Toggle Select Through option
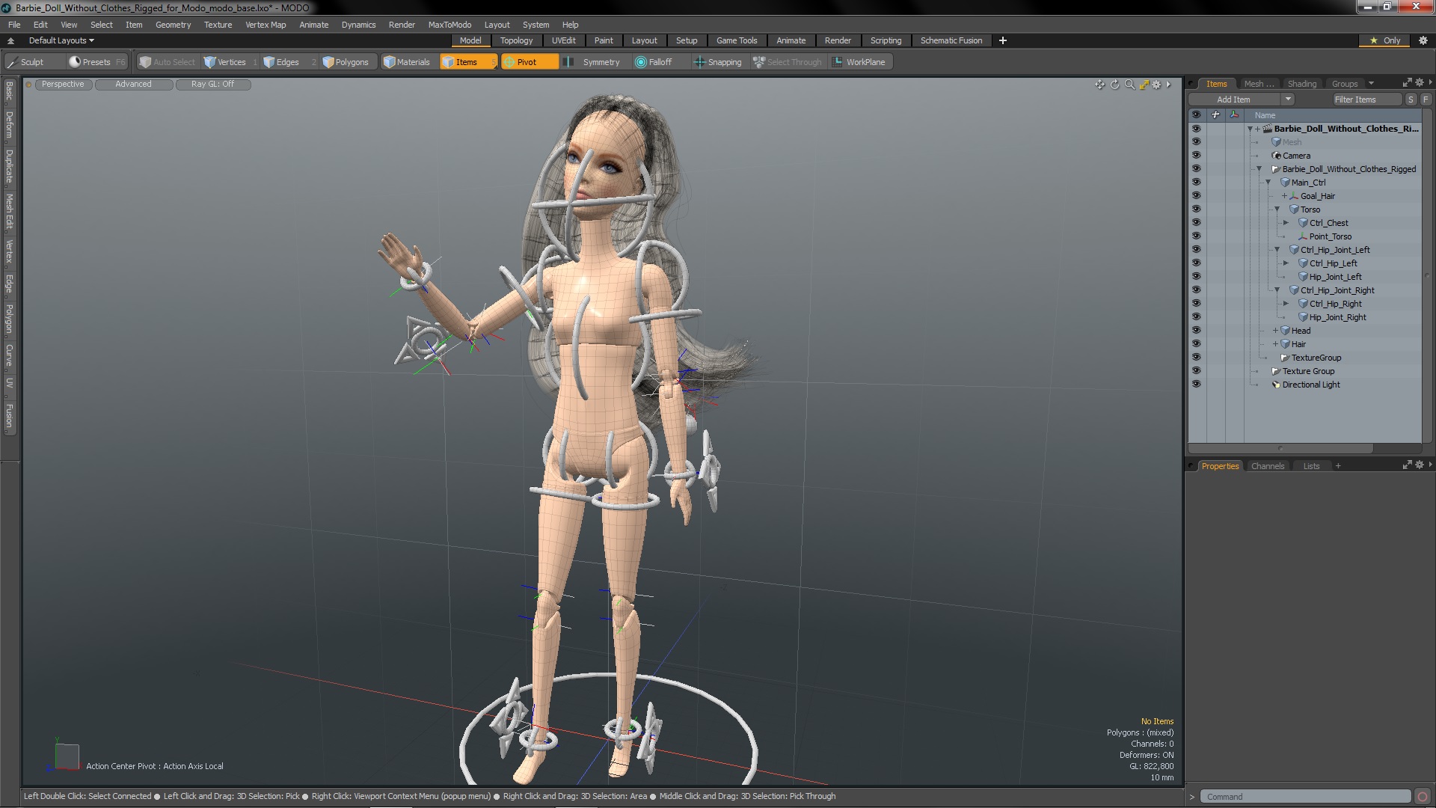The width and height of the screenshot is (1436, 808). [788, 62]
